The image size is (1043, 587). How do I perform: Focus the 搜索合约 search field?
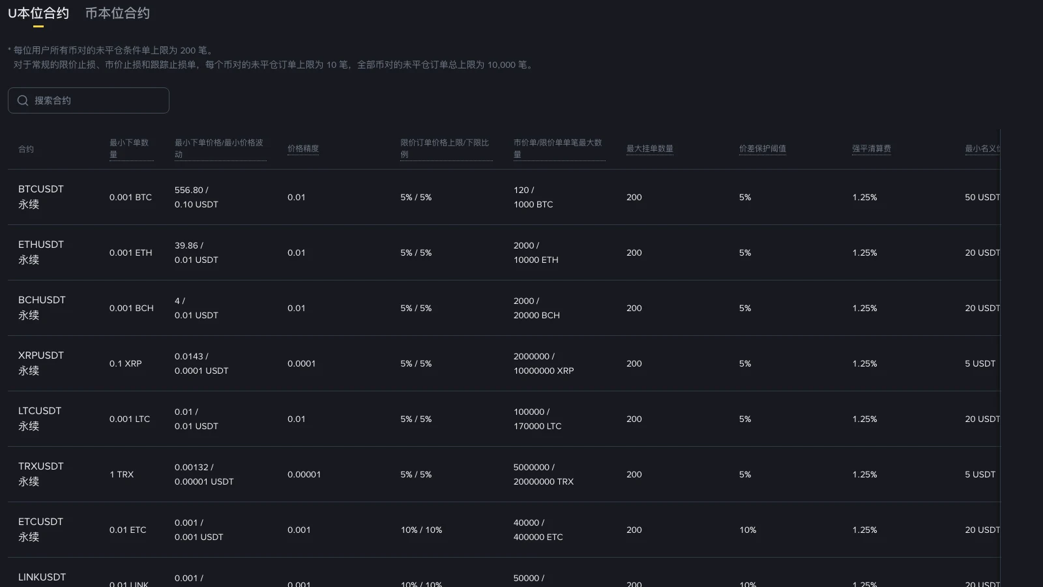tap(89, 100)
